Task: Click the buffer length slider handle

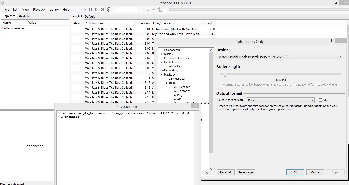Action: coord(225,74)
